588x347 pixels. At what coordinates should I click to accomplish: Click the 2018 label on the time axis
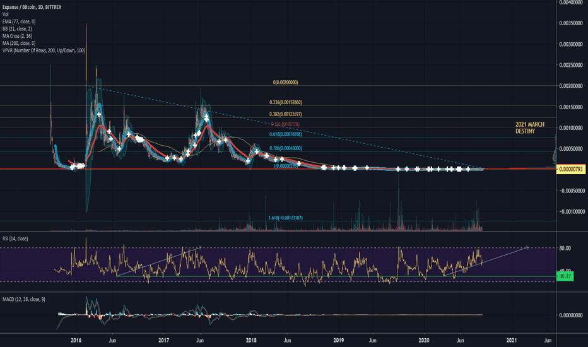[251, 341]
